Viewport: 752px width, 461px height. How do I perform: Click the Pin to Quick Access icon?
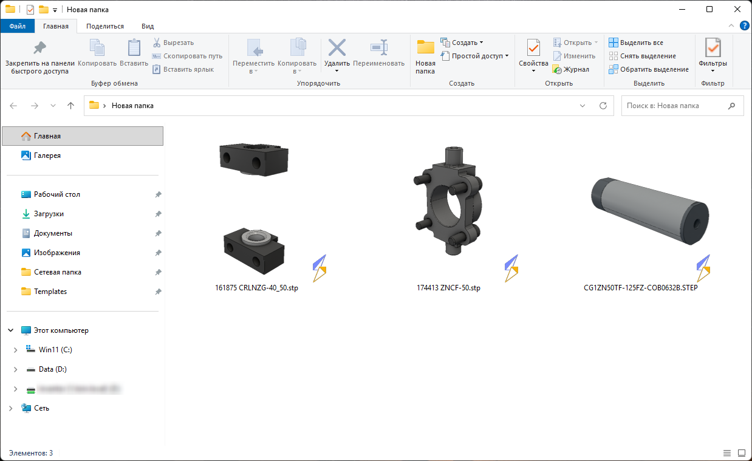click(39, 48)
